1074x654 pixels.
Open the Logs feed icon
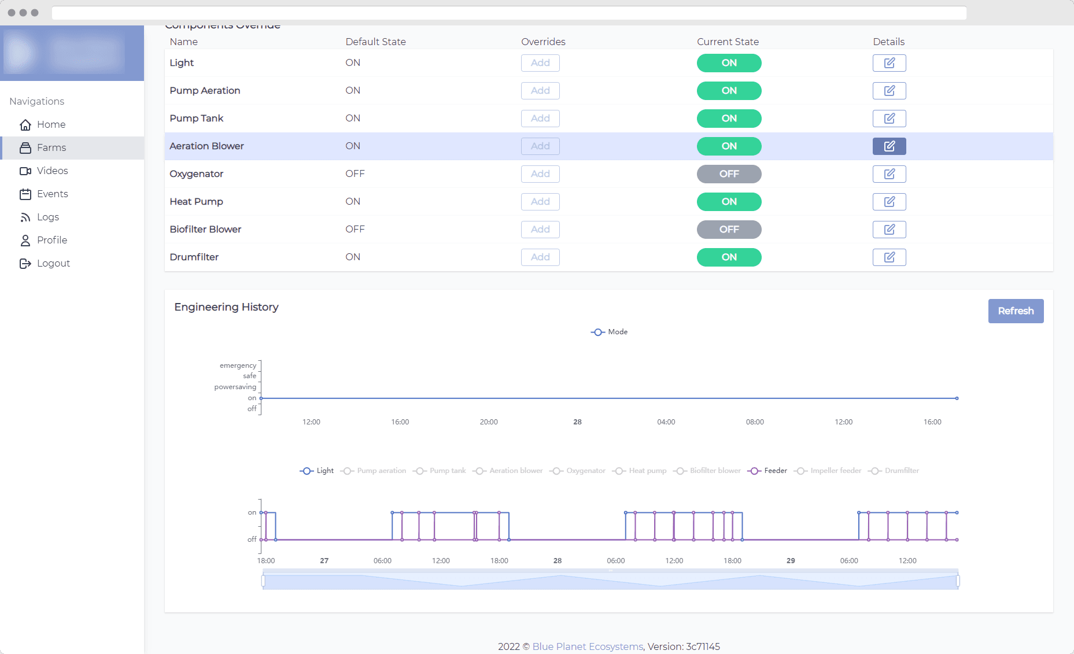[26, 217]
